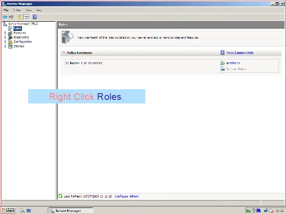Image resolution: width=286 pixels, height=214 pixels.
Task: Click the Add Roles link
Action: (x=233, y=63)
